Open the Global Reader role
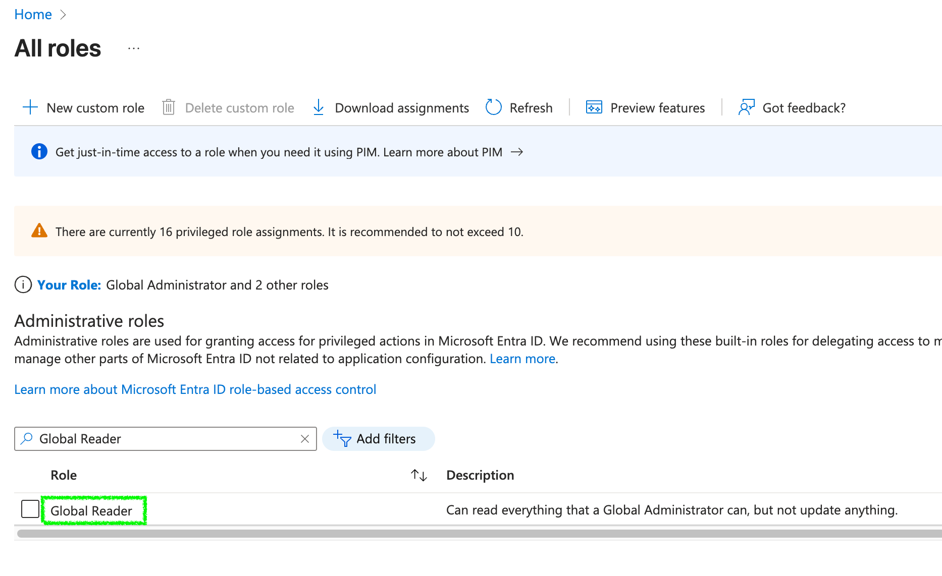Image resolution: width=942 pixels, height=576 pixels. tap(91, 511)
